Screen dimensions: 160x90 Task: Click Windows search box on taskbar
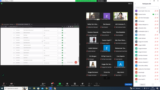pyautogui.click(x=16, y=88)
